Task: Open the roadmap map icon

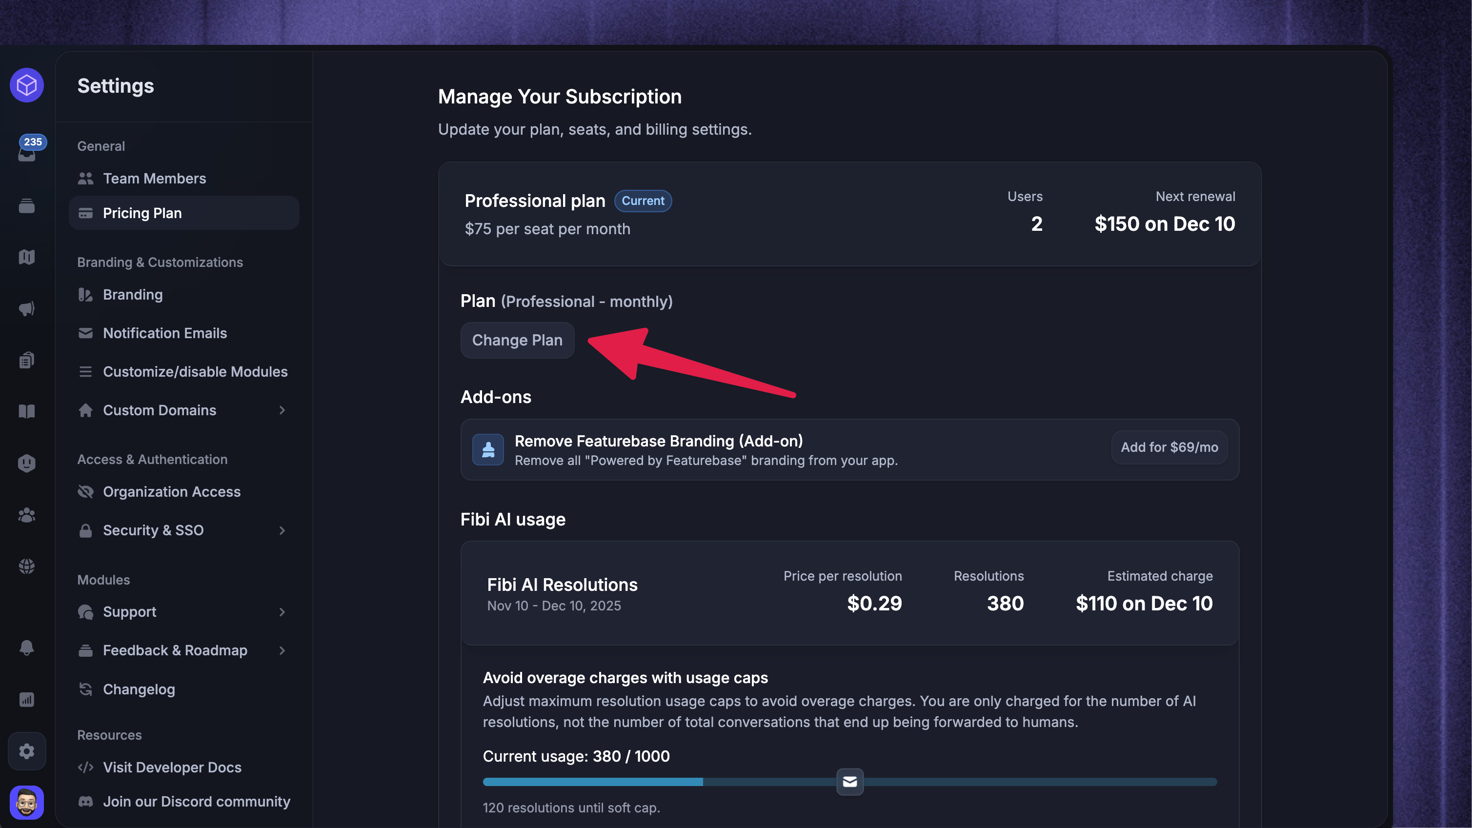Action: coord(27,257)
